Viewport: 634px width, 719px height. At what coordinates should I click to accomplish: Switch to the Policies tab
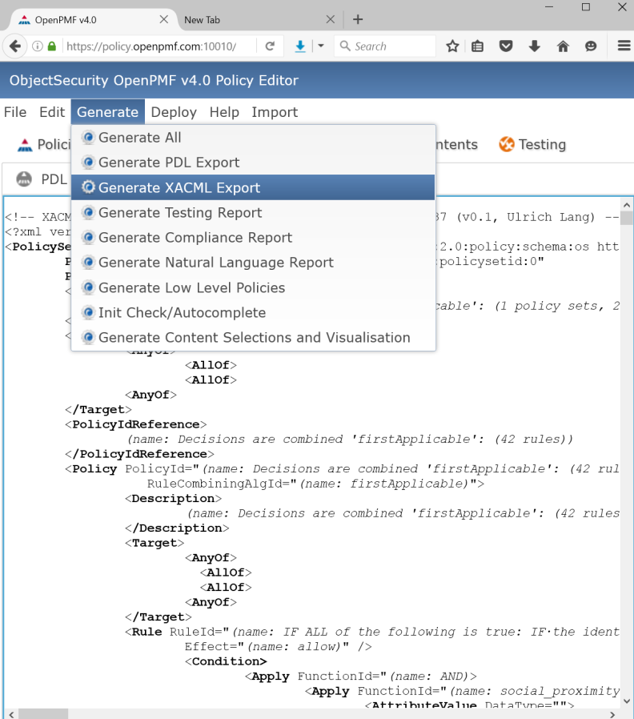[x=43, y=145]
